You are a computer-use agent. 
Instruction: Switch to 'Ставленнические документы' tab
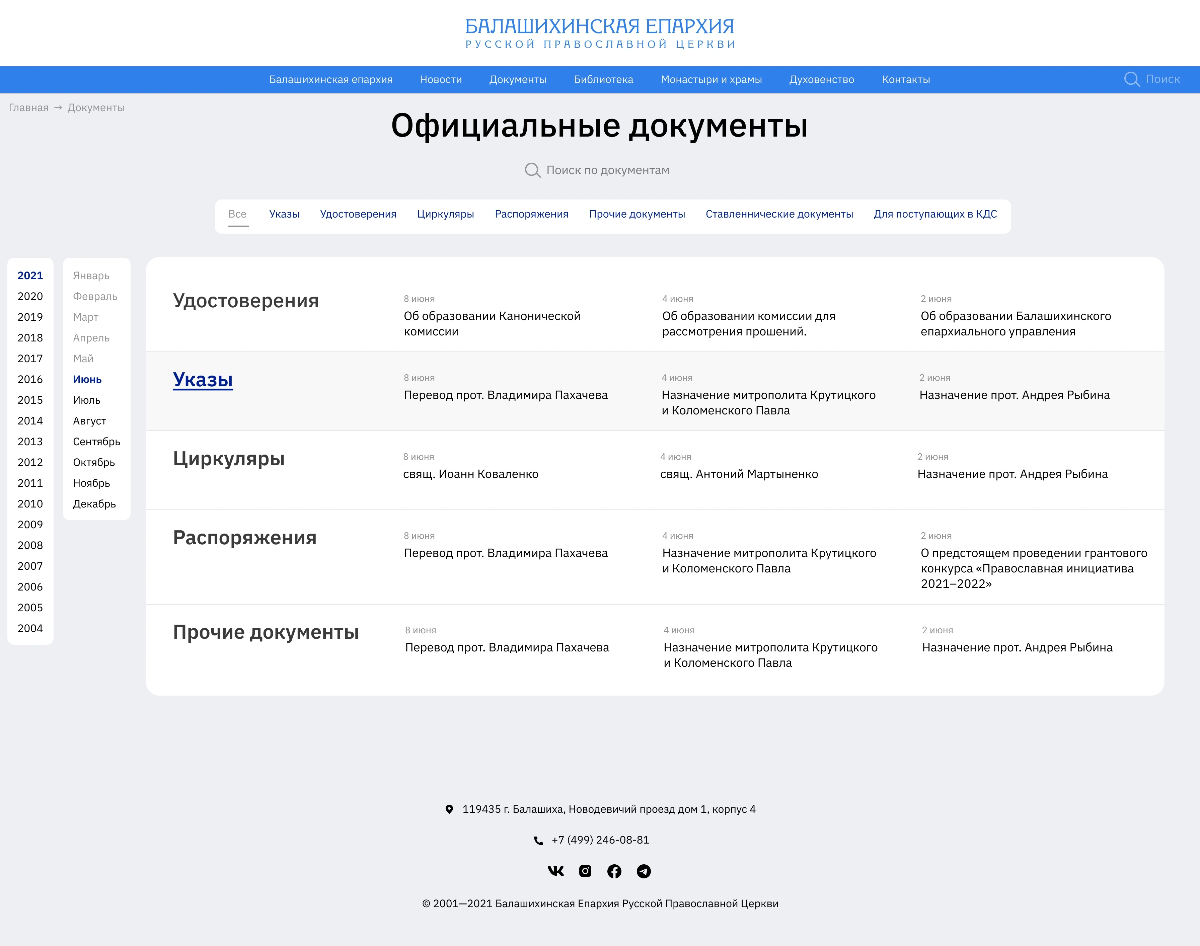[x=779, y=214]
